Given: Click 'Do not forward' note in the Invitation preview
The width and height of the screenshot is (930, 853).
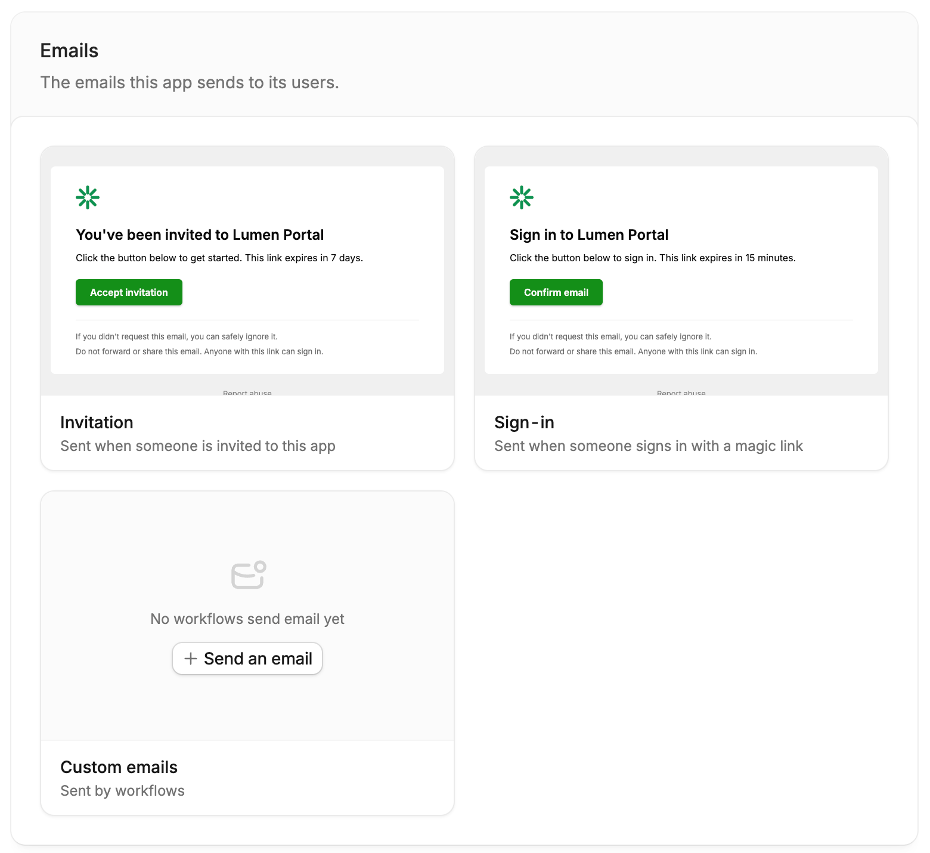Looking at the screenshot, I should point(200,352).
